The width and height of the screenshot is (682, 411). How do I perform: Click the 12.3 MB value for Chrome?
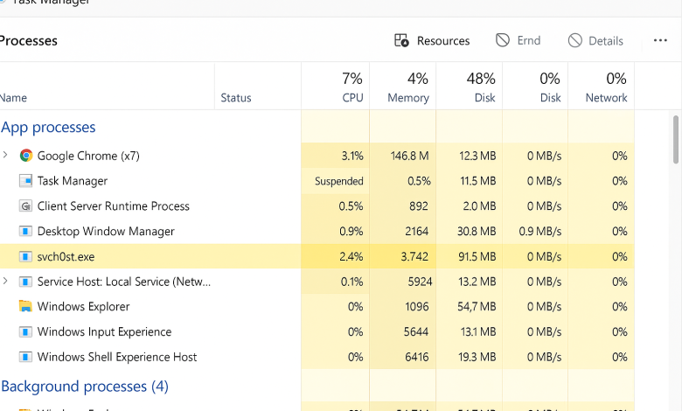click(x=477, y=156)
